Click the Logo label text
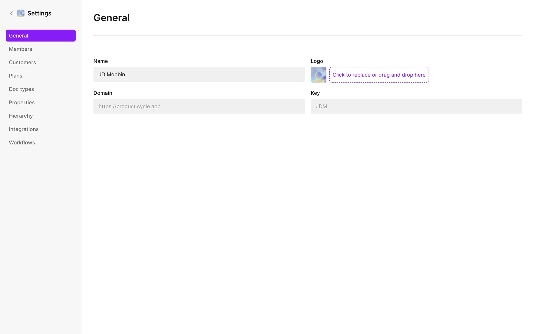This screenshot has height=334, width=534. (317, 61)
